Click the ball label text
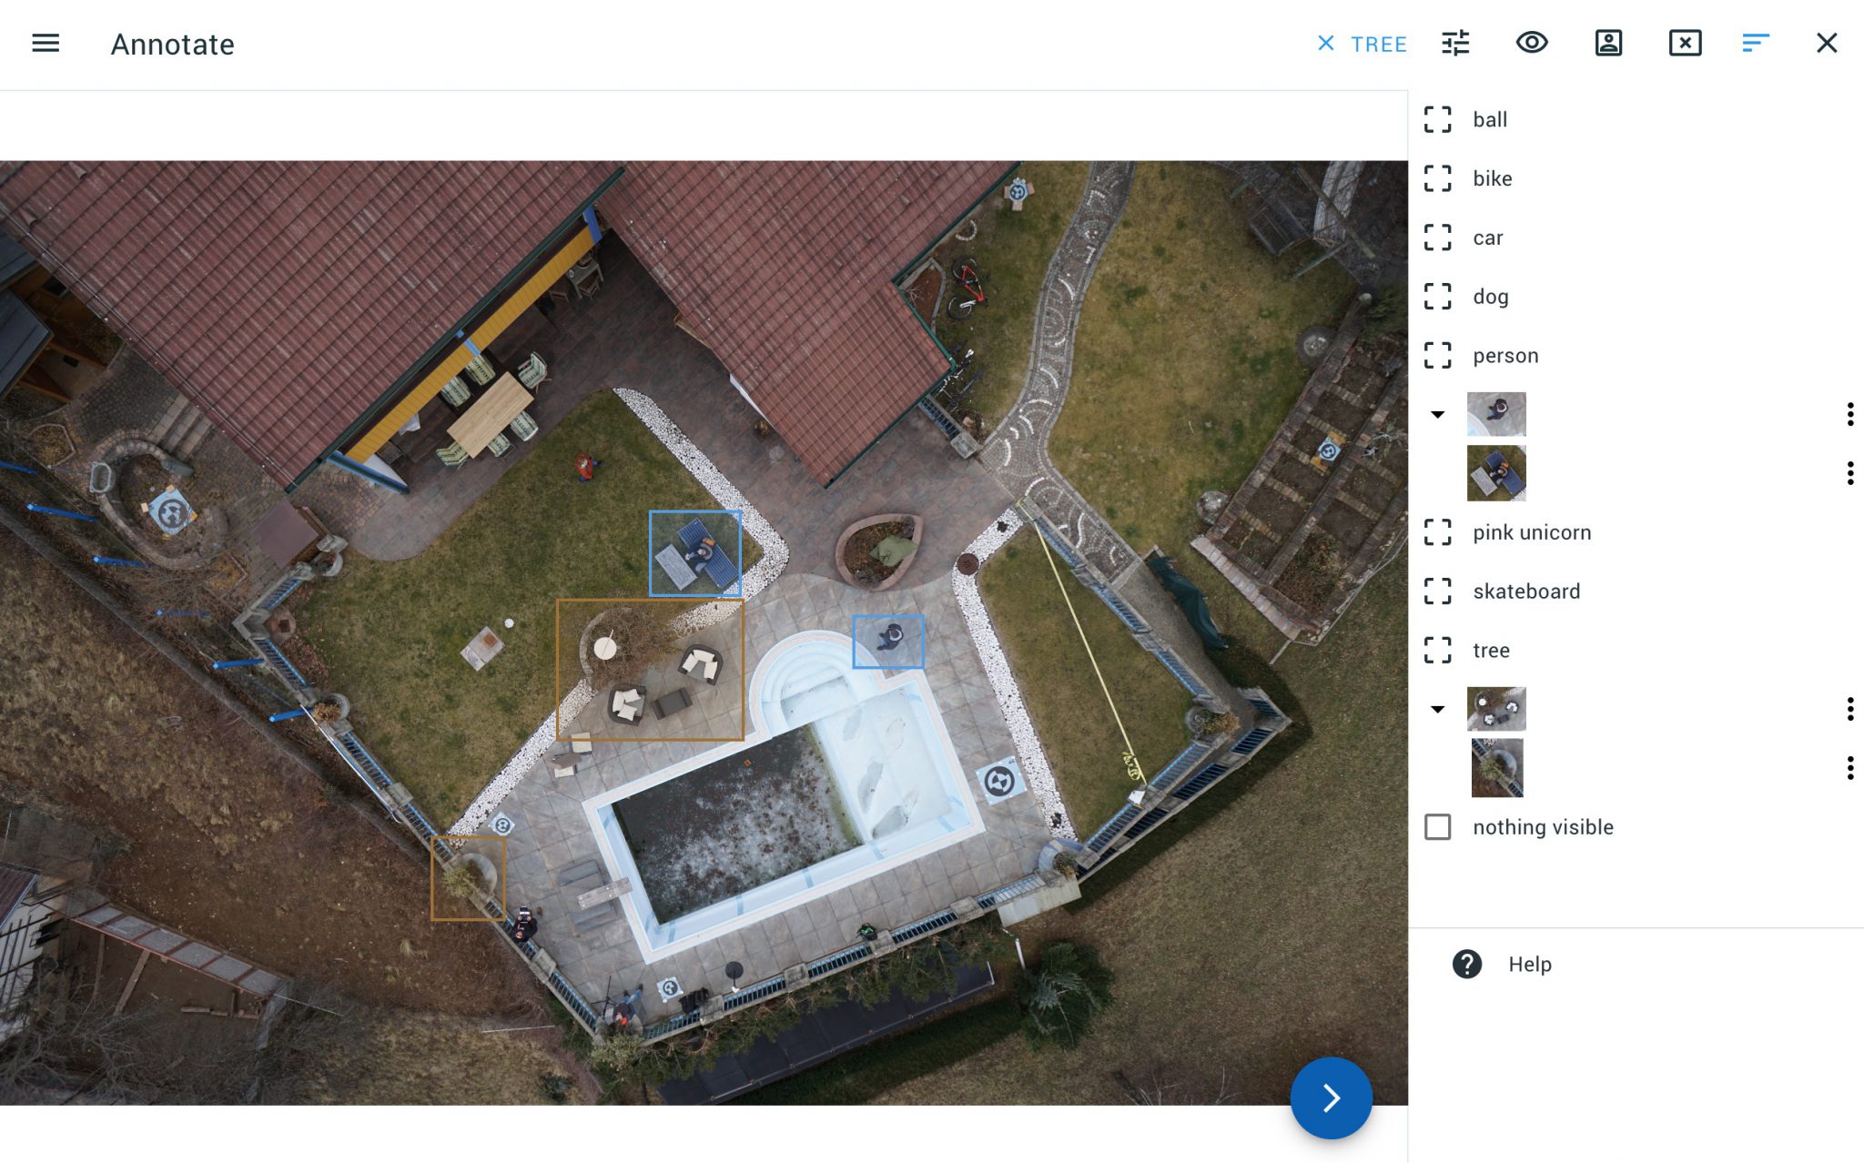Screen dimensions: 1864x1163 click(x=1490, y=119)
